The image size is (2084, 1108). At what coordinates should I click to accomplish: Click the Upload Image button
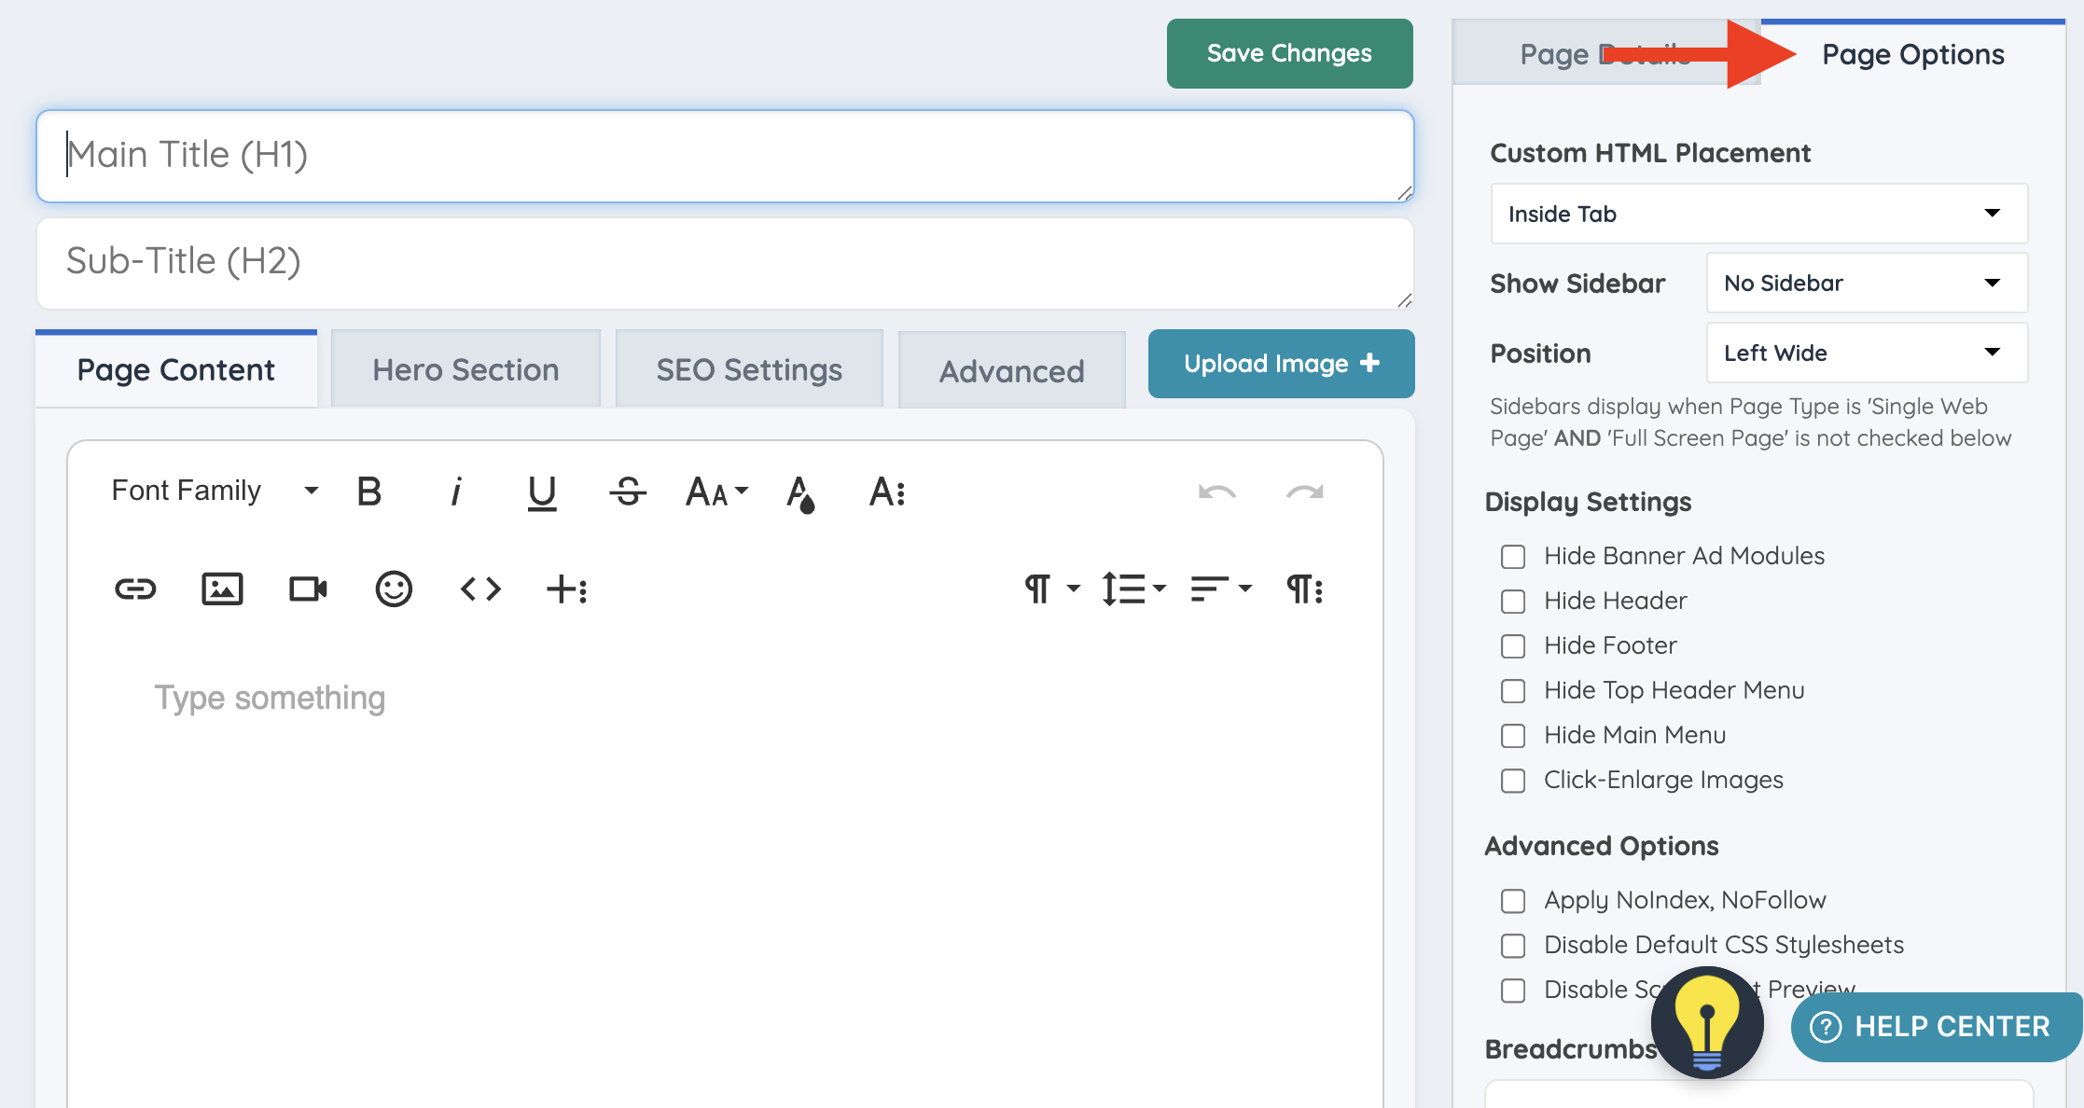click(1281, 364)
